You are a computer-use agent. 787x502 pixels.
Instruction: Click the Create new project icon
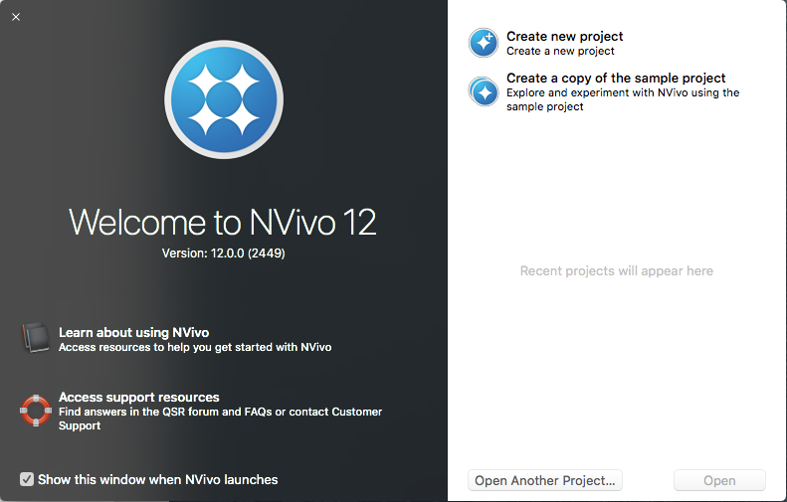coord(484,43)
